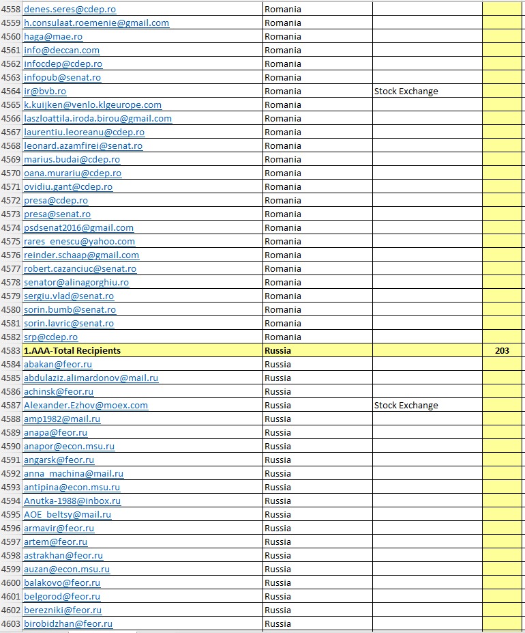Select Russia cell in row 4595
The height and width of the screenshot is (633, 525).
tap(318, 515)
